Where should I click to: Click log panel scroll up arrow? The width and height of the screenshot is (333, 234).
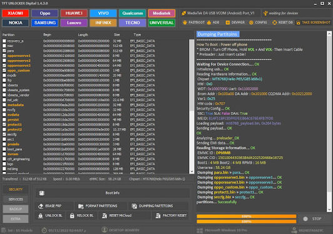tap(329, 34)
